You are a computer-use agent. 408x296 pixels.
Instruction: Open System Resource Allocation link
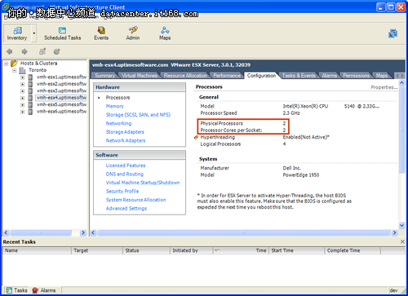click(x=135, y=200)
